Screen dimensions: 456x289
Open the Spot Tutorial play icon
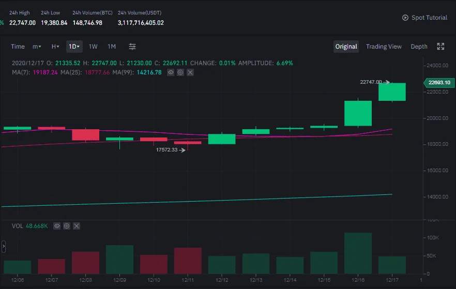click(x=405, y=18)
